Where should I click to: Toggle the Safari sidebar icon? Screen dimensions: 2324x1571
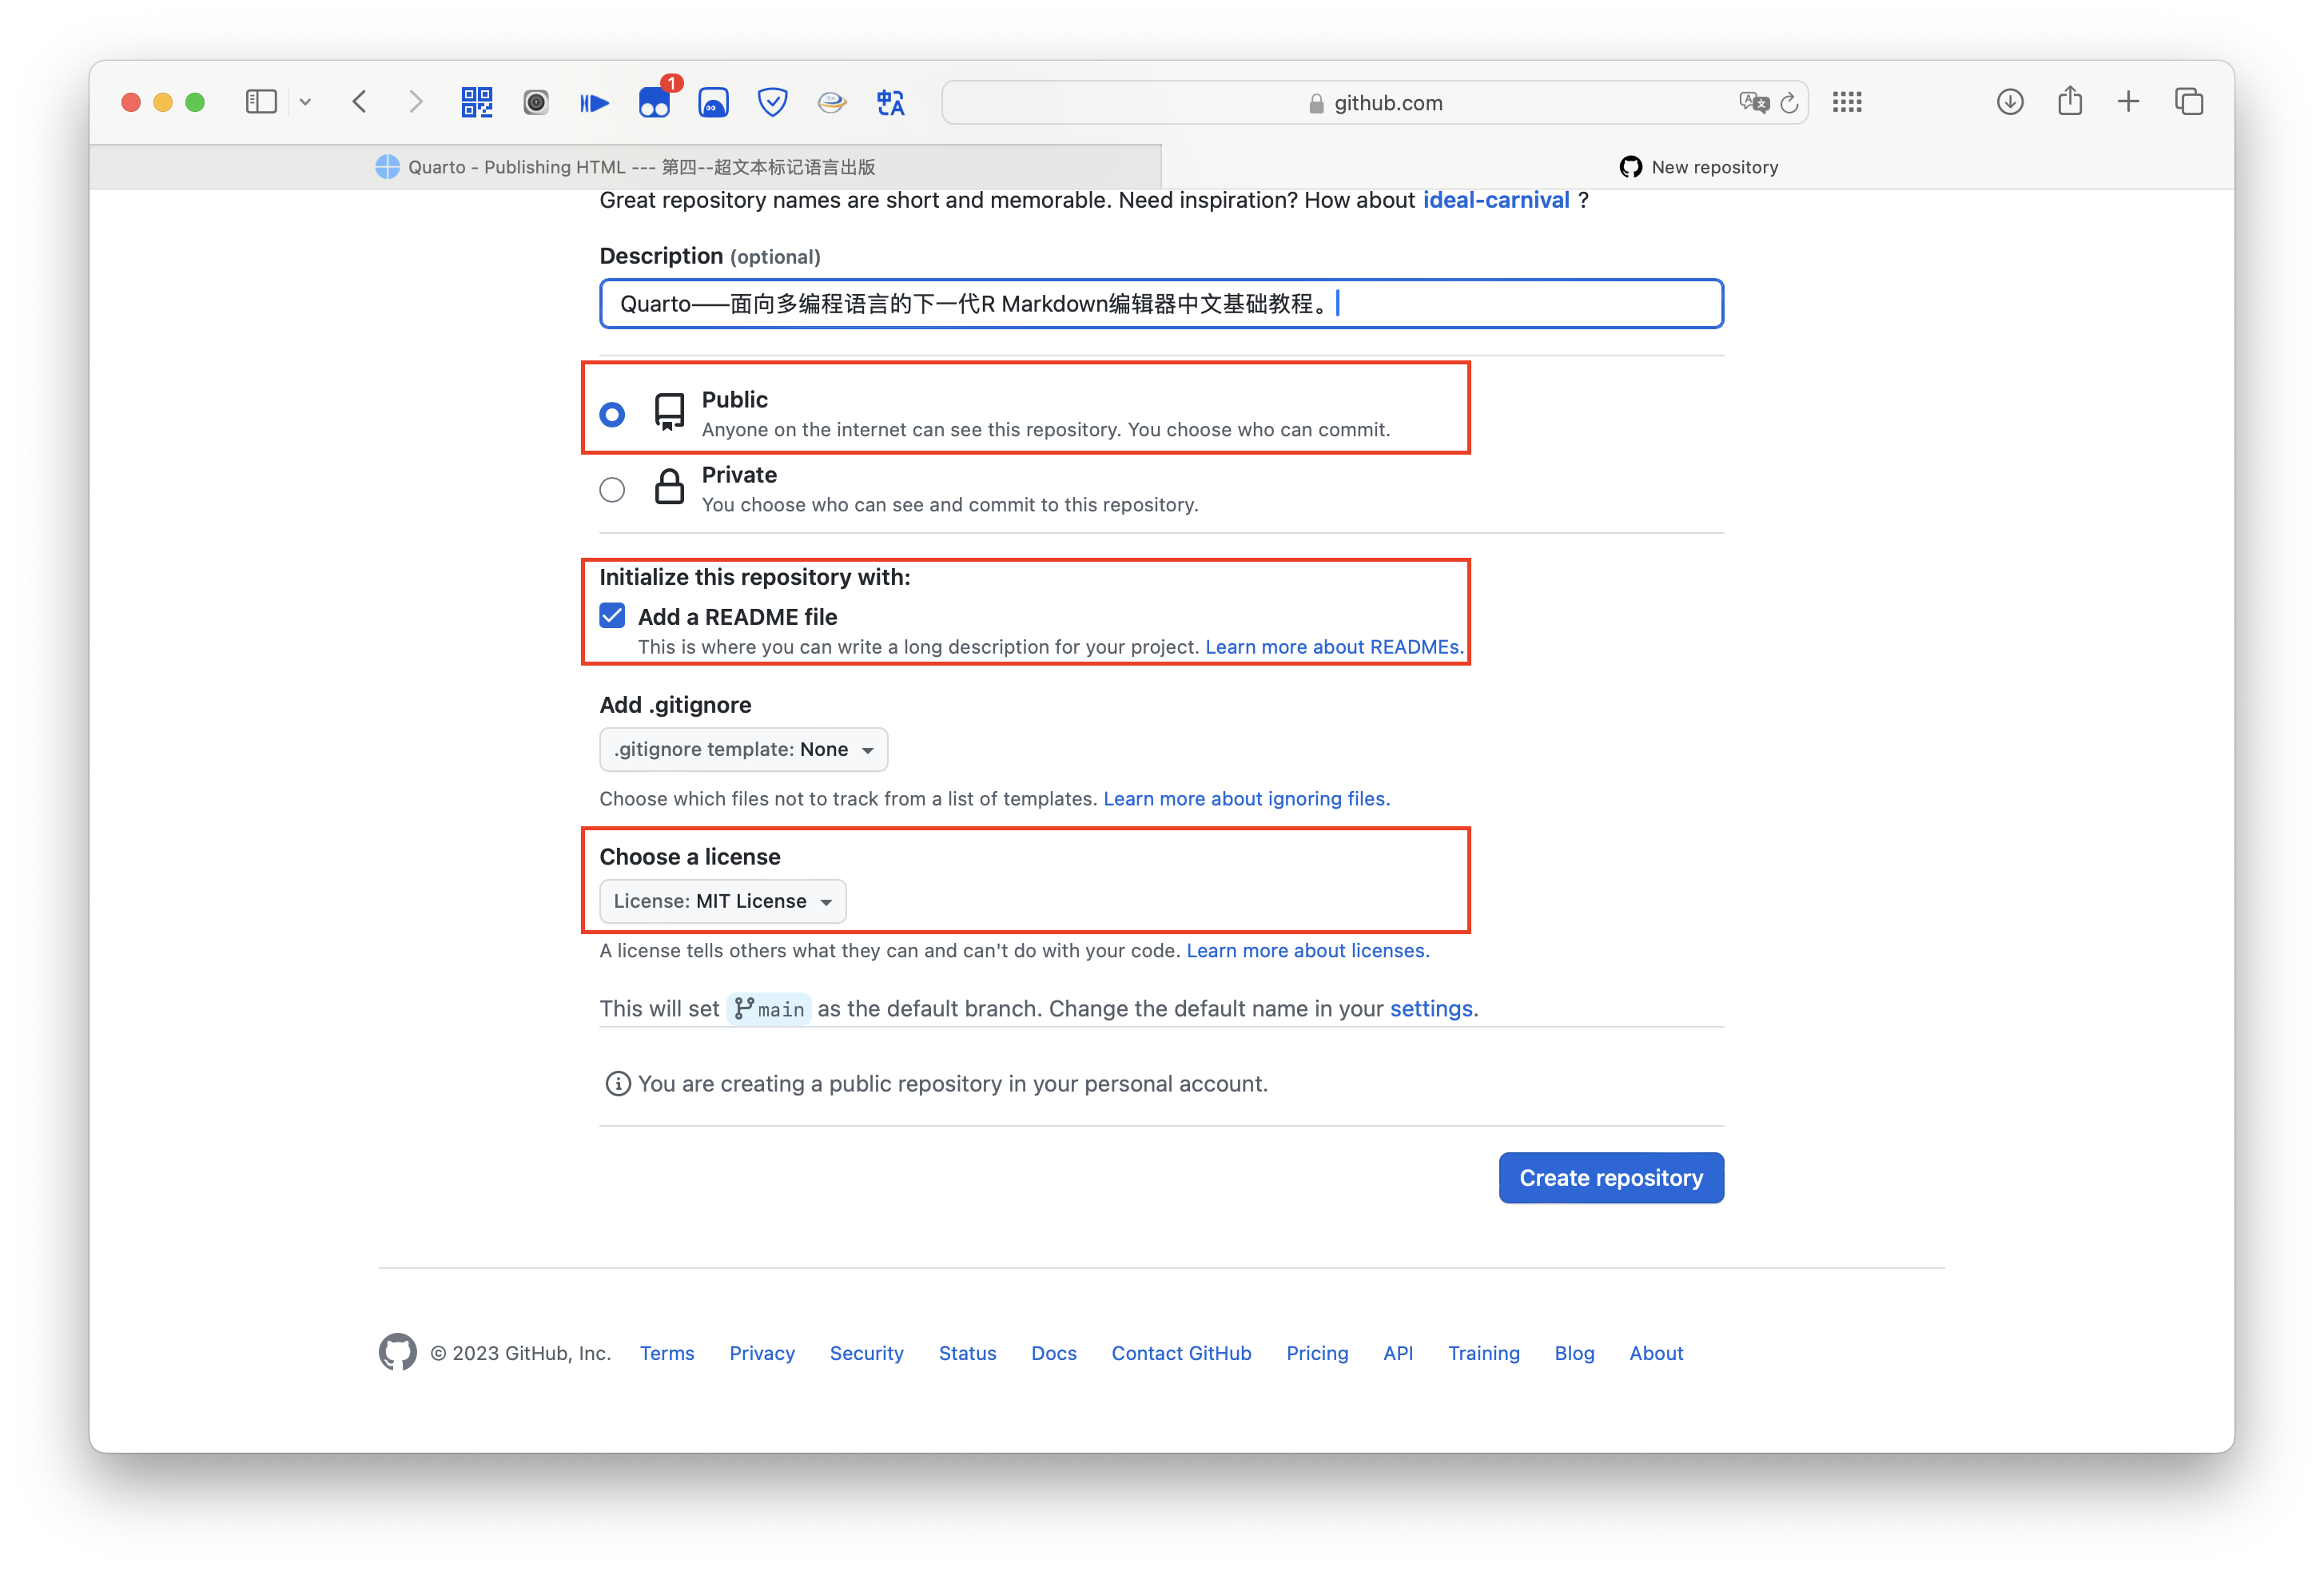click(x=261, y=102)
